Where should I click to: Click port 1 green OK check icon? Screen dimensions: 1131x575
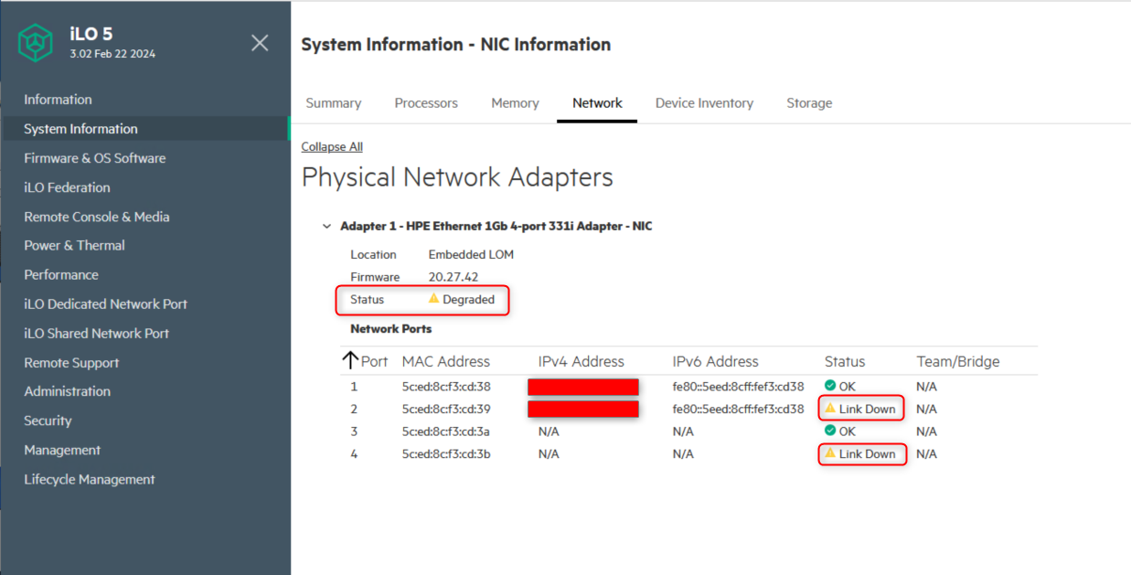click(830, 386)
